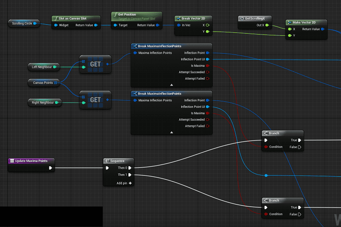The image size is (341, 227).
Task: Click Update Maxima Points execution output pin
Action: (50, 168)
